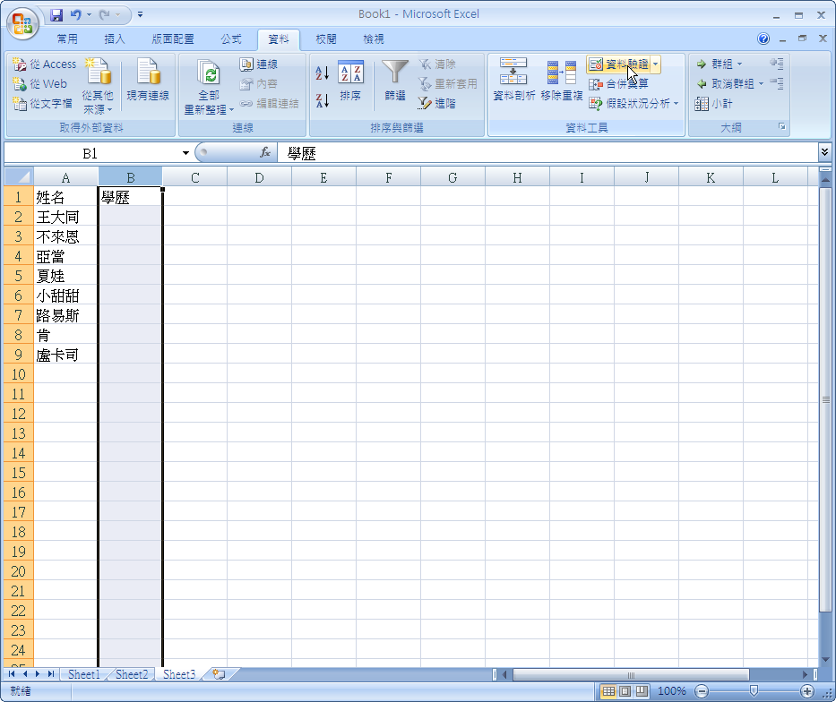Open the Sort (排序) dialog
Image resolution: width=836 pixels, height=702 pixels.
350,81
